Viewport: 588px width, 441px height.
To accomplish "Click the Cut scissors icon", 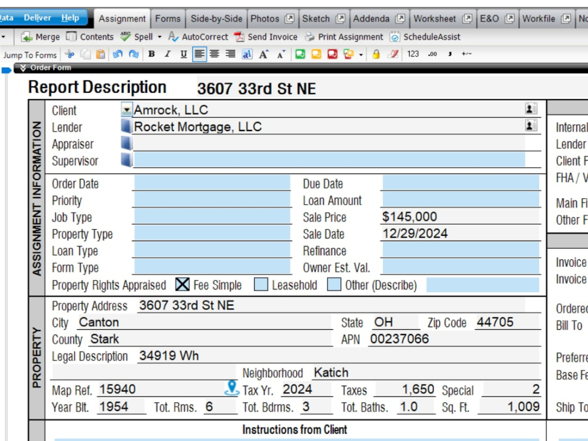I will pos(70,54).
